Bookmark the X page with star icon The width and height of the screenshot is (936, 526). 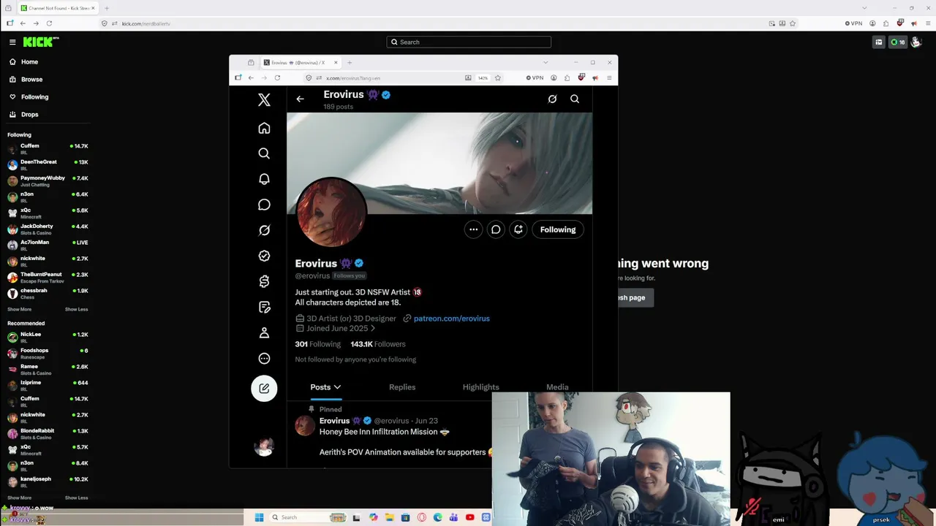tap(498, 77)
